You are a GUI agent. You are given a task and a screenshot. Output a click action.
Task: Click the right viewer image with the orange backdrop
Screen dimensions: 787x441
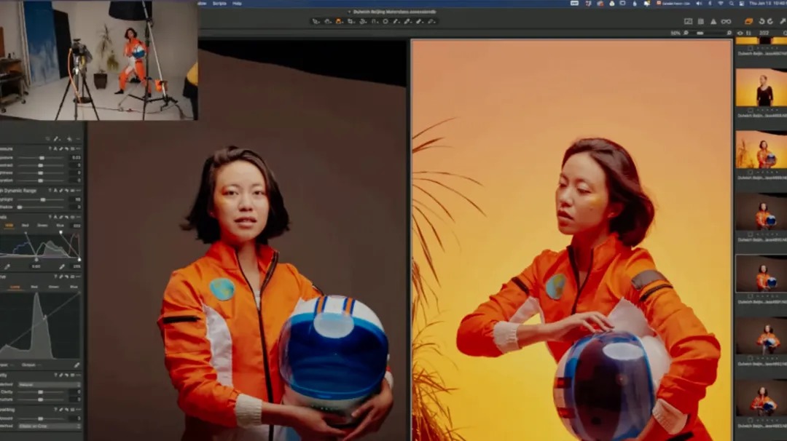(x=571, y=241)
